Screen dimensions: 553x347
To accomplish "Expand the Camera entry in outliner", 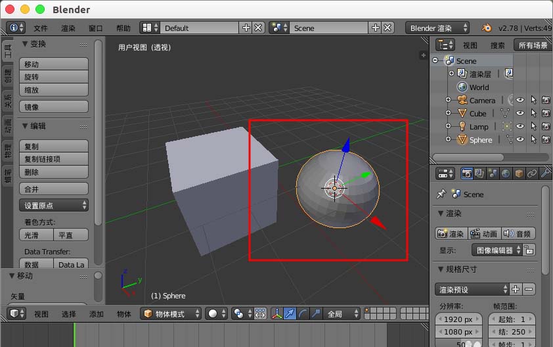I will [449, 100].
